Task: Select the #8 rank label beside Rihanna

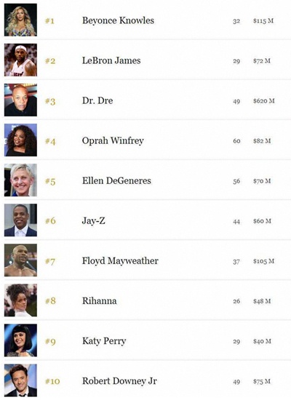Action: [50, 301]
